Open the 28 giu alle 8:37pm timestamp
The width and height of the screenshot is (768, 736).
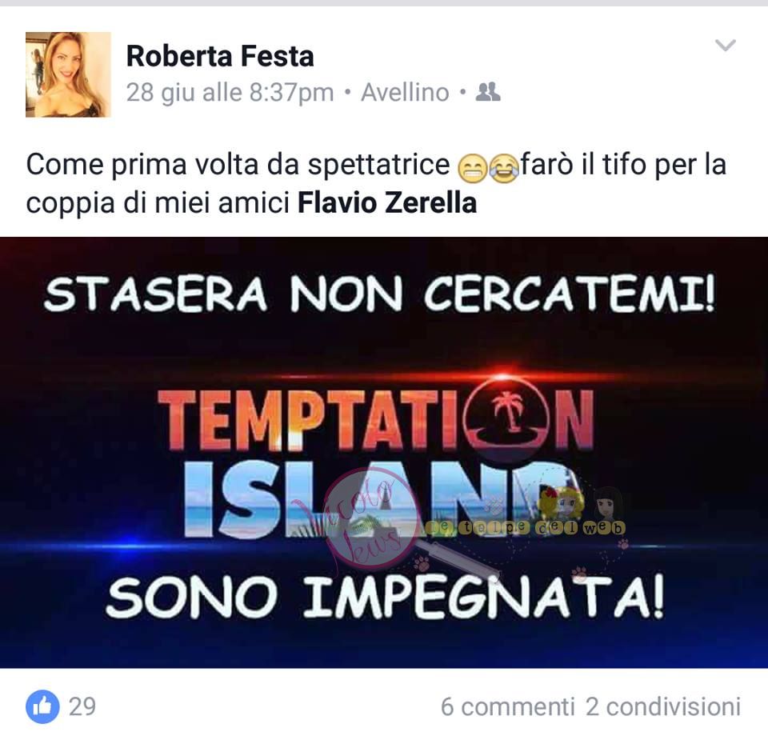coord(230,93)
